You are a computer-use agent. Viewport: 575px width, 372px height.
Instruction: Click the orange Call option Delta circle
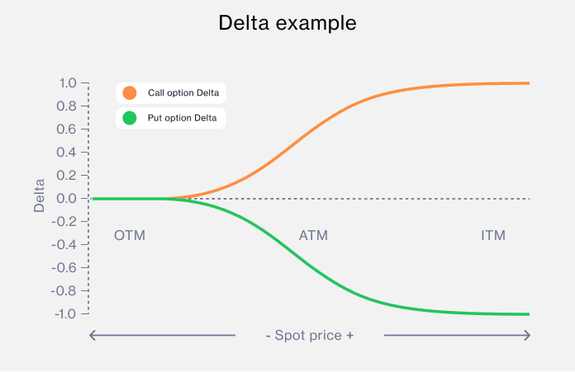click(129, 92)
